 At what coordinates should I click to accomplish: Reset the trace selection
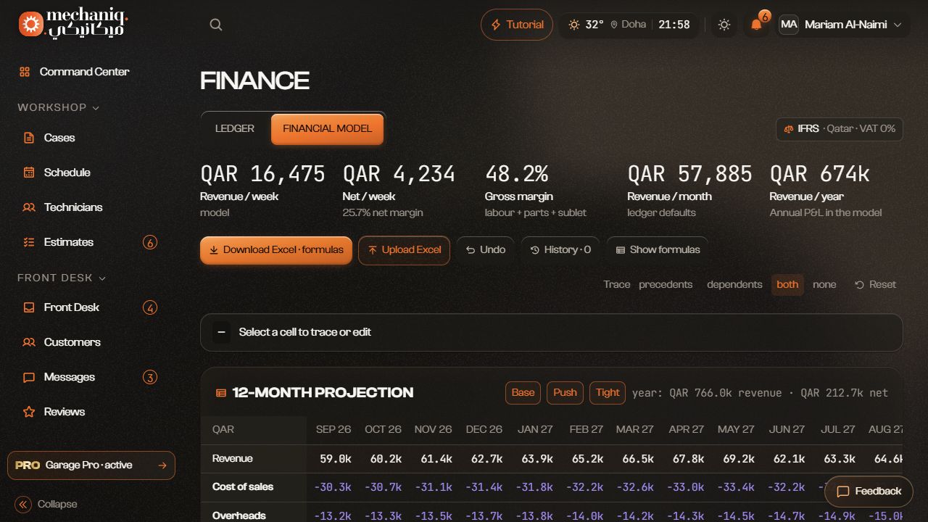pos(876,285)
